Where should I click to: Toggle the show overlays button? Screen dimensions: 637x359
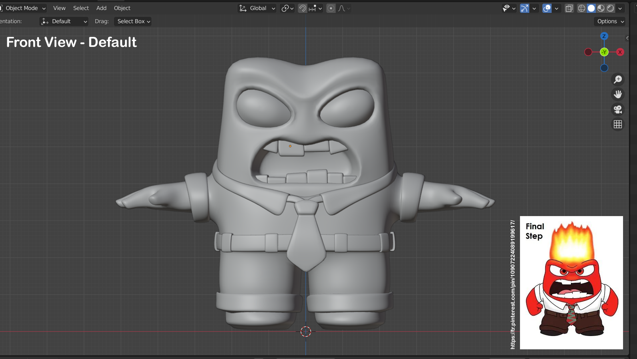tap(547, 8)
